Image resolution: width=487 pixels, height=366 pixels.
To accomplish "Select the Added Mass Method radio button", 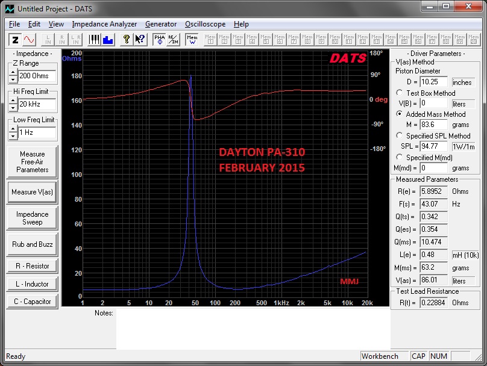I will point(400,114).
